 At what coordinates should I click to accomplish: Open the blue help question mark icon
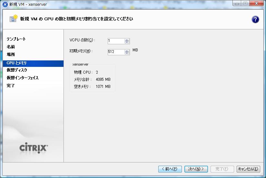pyautogui.click(x=255, y=19)
